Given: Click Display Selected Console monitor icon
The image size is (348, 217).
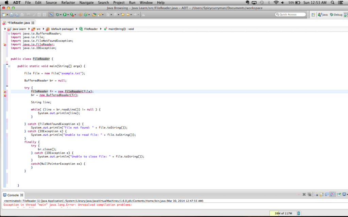Looking at the screenshot, I should click(344, 194).
